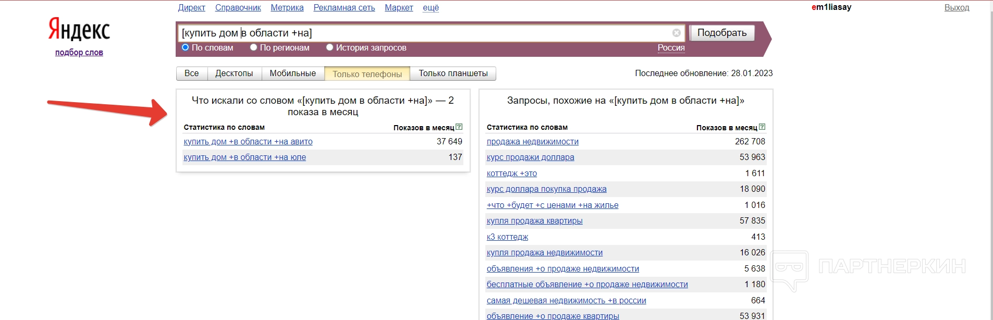This screenshot has width=993, height=320.
Task: Open the 'Справочник' link
Action: coord(238,7)
